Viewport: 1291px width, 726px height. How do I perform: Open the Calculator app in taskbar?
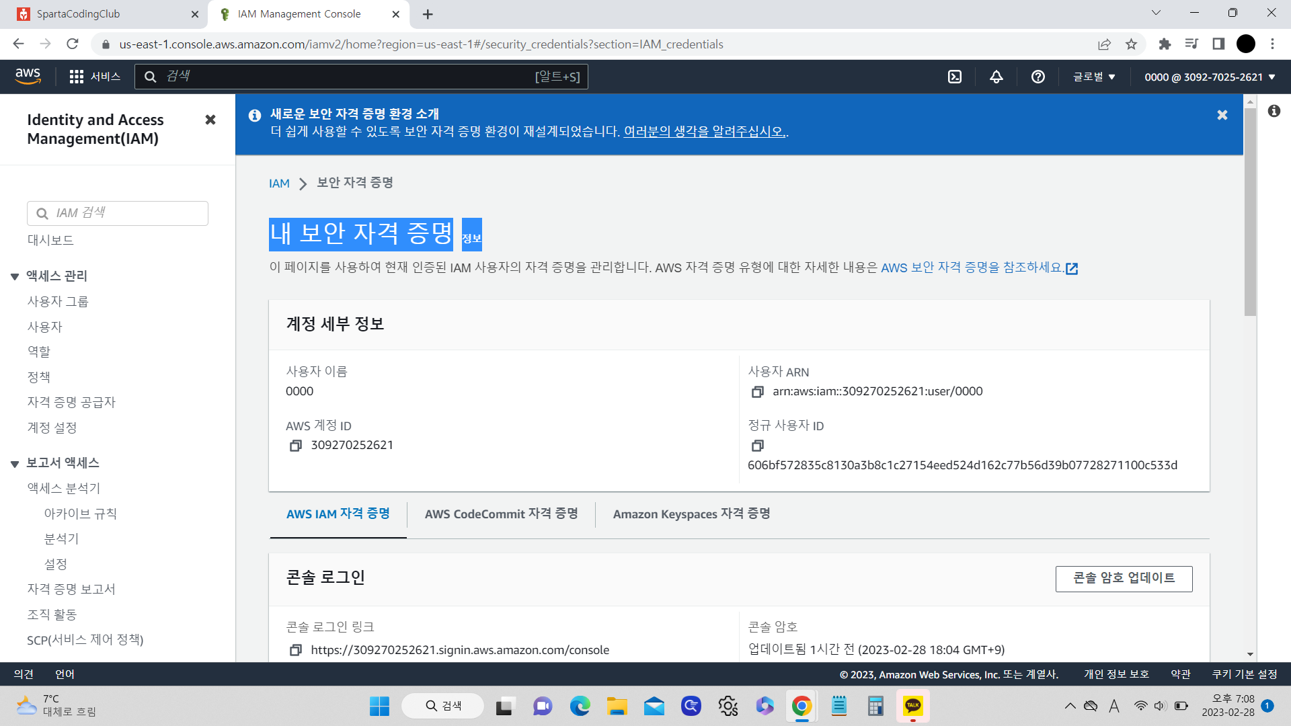point(875,706)
